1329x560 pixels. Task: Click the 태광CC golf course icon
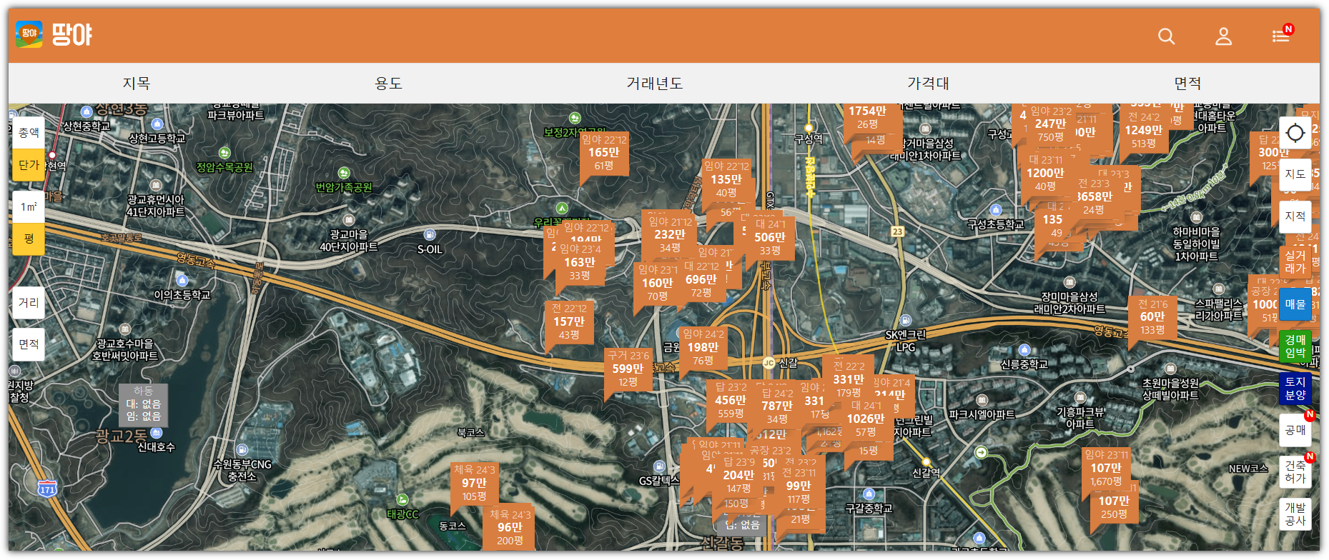click(402, 500)
